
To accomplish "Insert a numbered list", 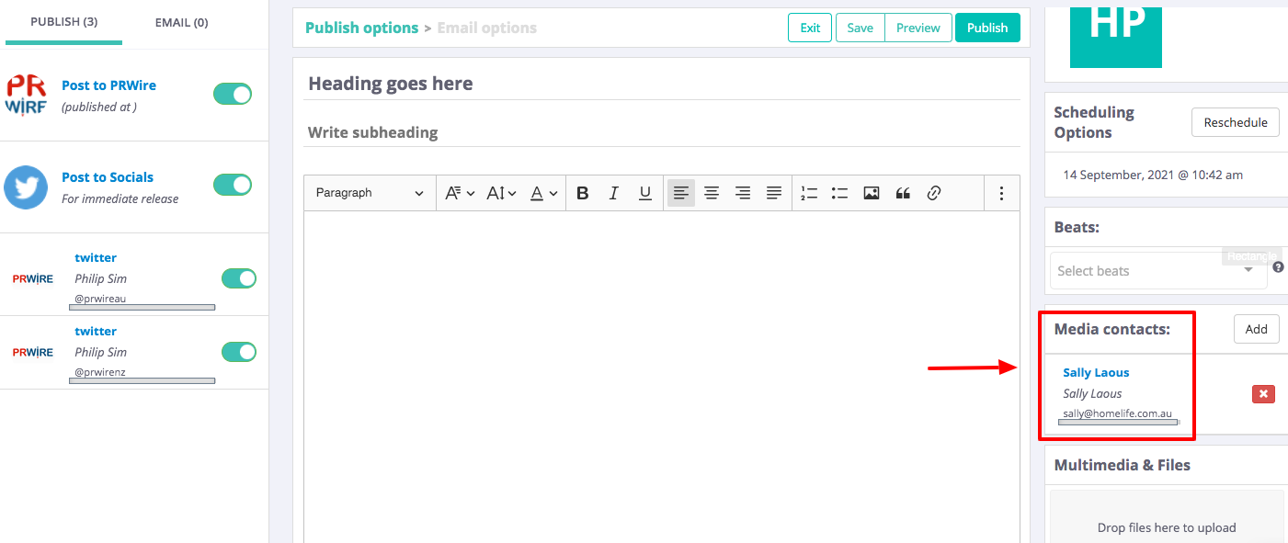I will point(809,193).
